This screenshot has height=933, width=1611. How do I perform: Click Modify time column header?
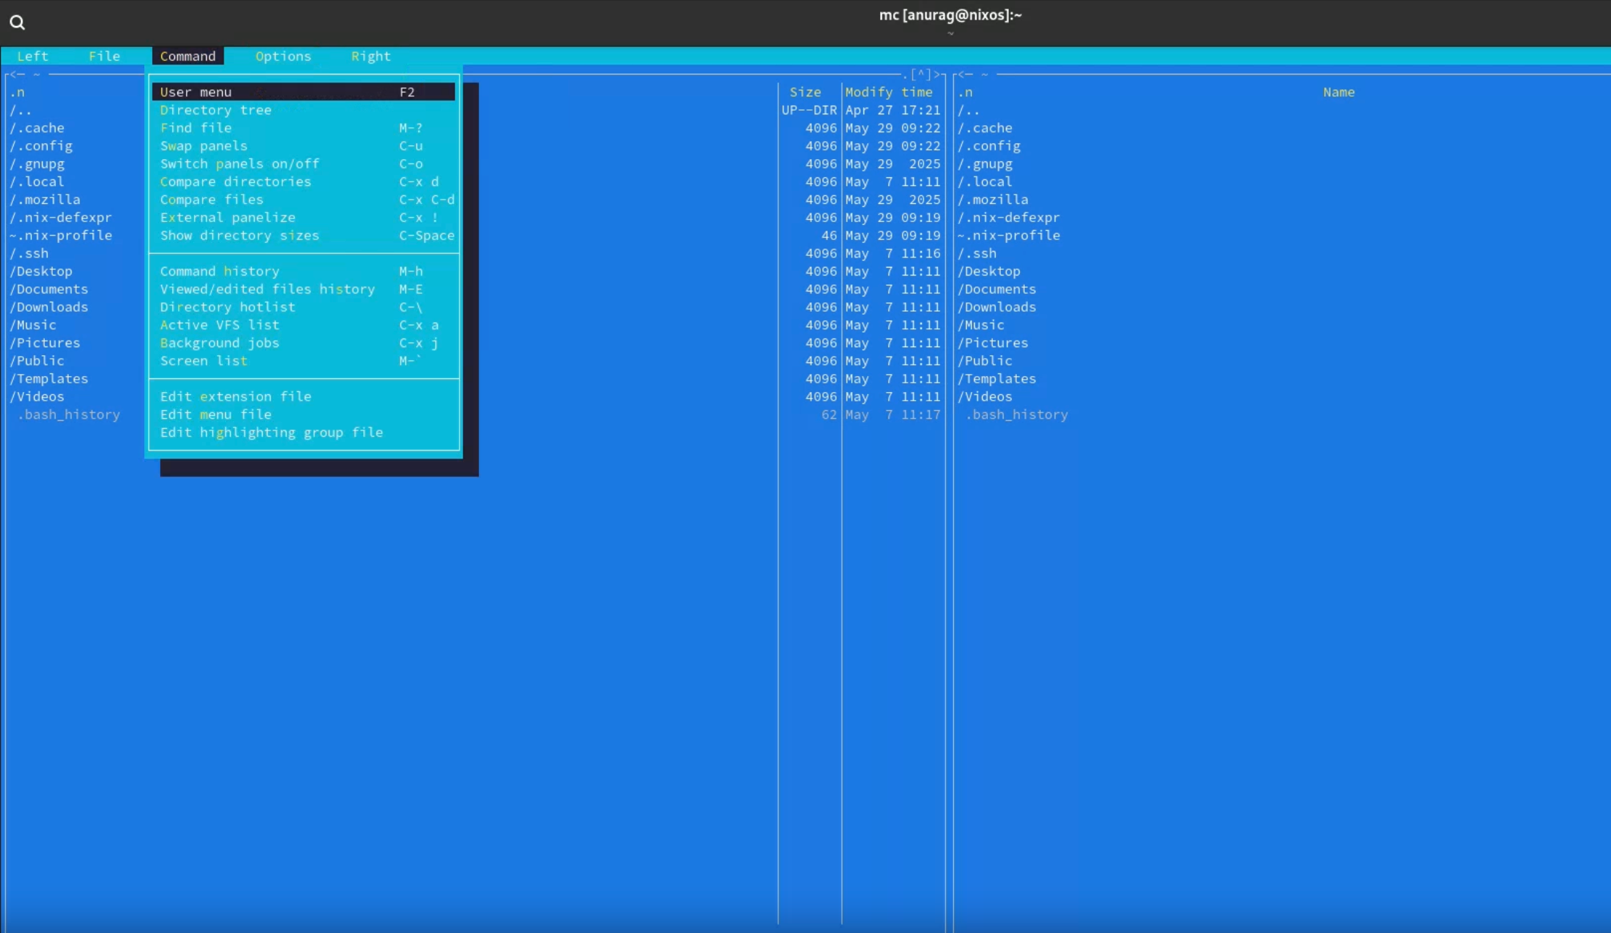[x=889, y=92]
